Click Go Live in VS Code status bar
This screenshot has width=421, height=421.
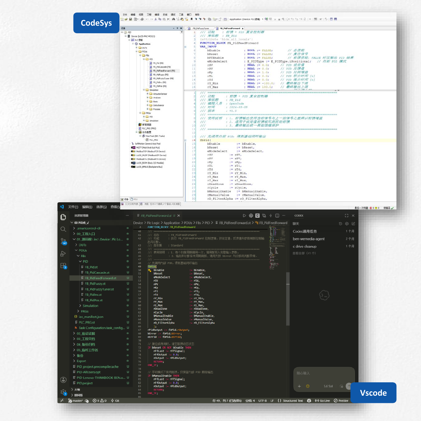pos(322,400)
